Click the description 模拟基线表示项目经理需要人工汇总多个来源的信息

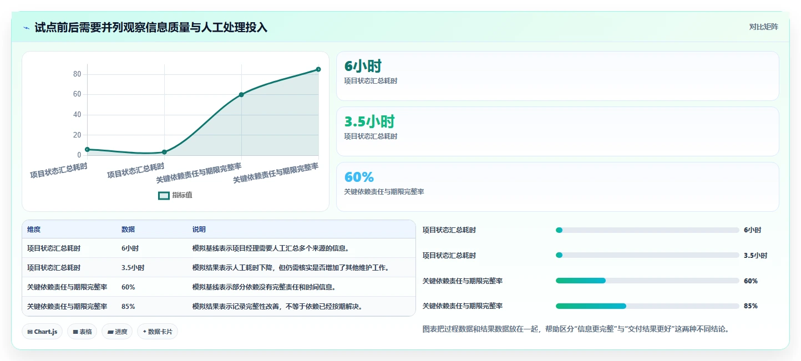click(271, 248)
